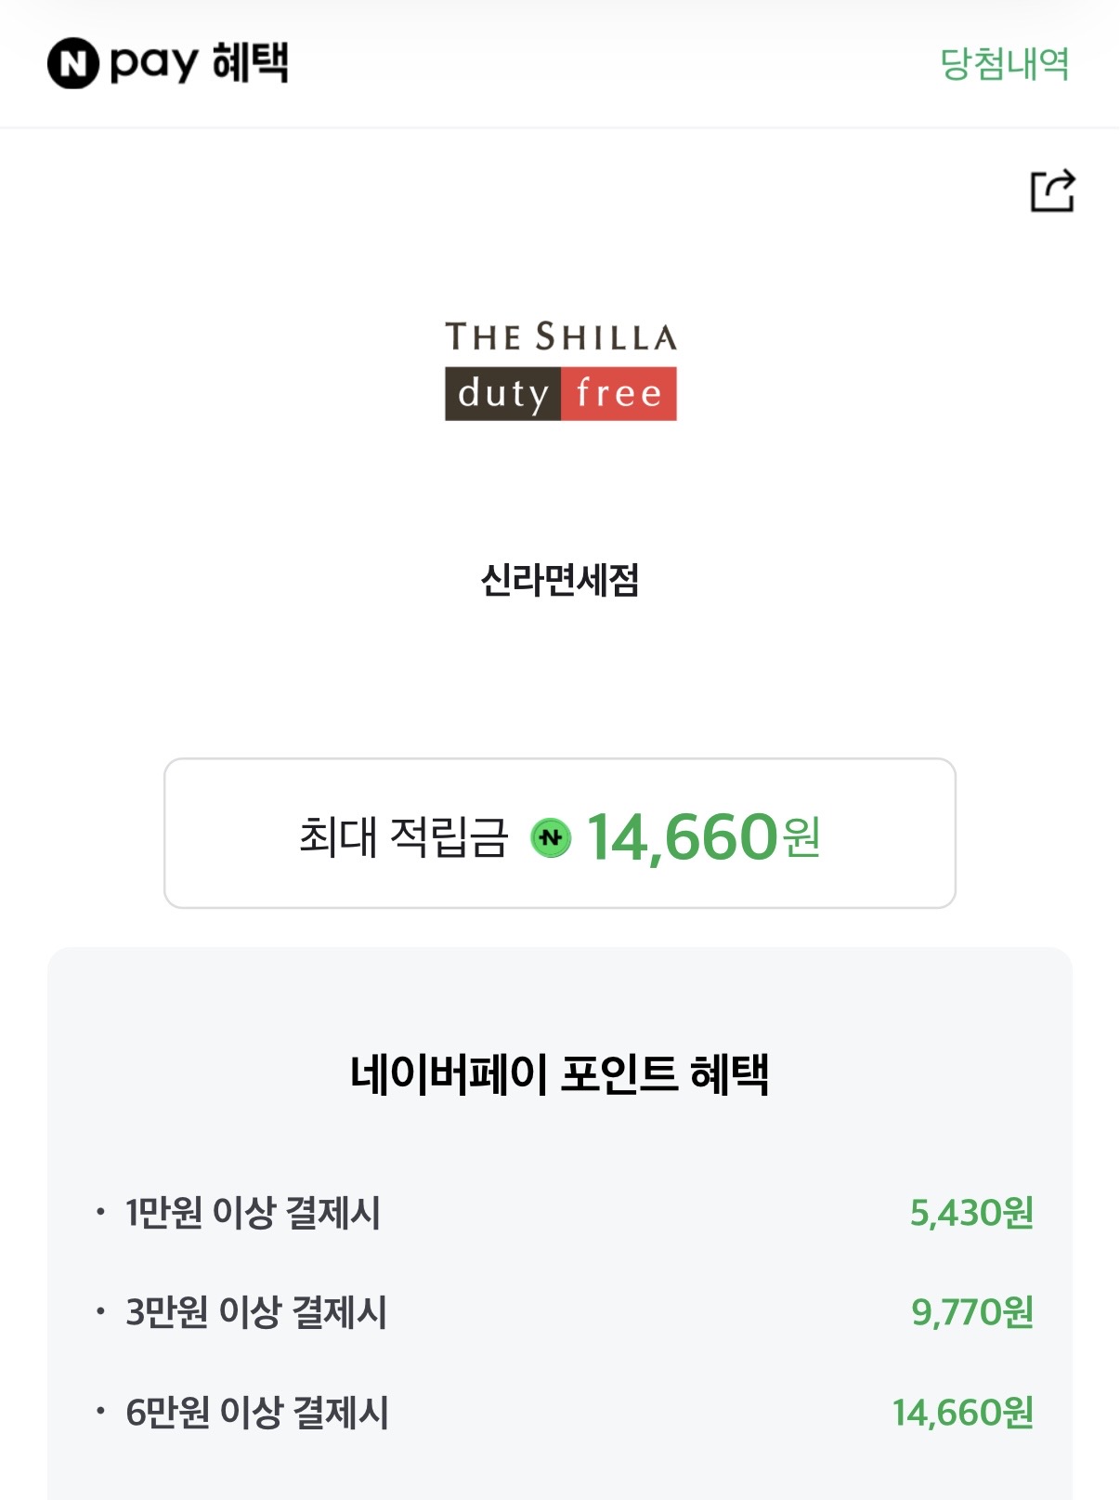1120x1500 pixels.
Task: Click the 14,660원 value in the benefits list
Action: (963, 1413)
